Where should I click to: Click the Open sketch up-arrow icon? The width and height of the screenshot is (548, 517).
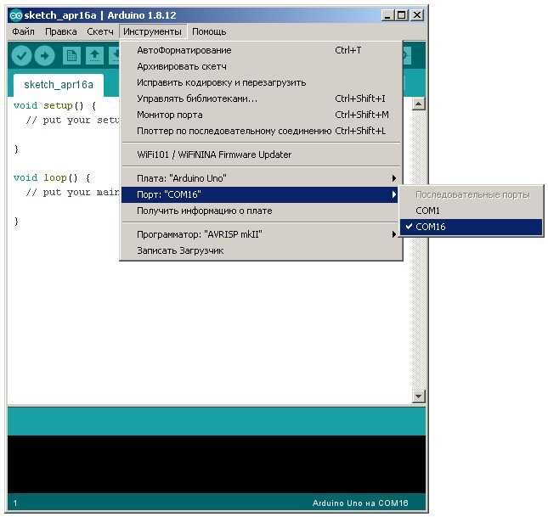[x=94, y=55]
